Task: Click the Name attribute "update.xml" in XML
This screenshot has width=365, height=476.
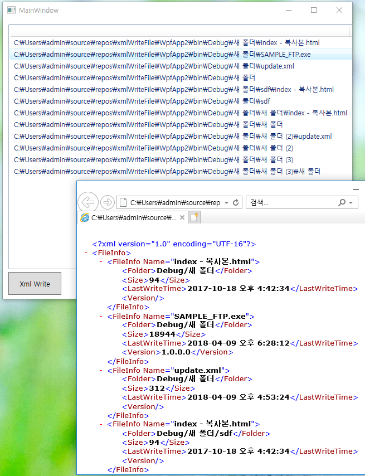Action: 198,370
